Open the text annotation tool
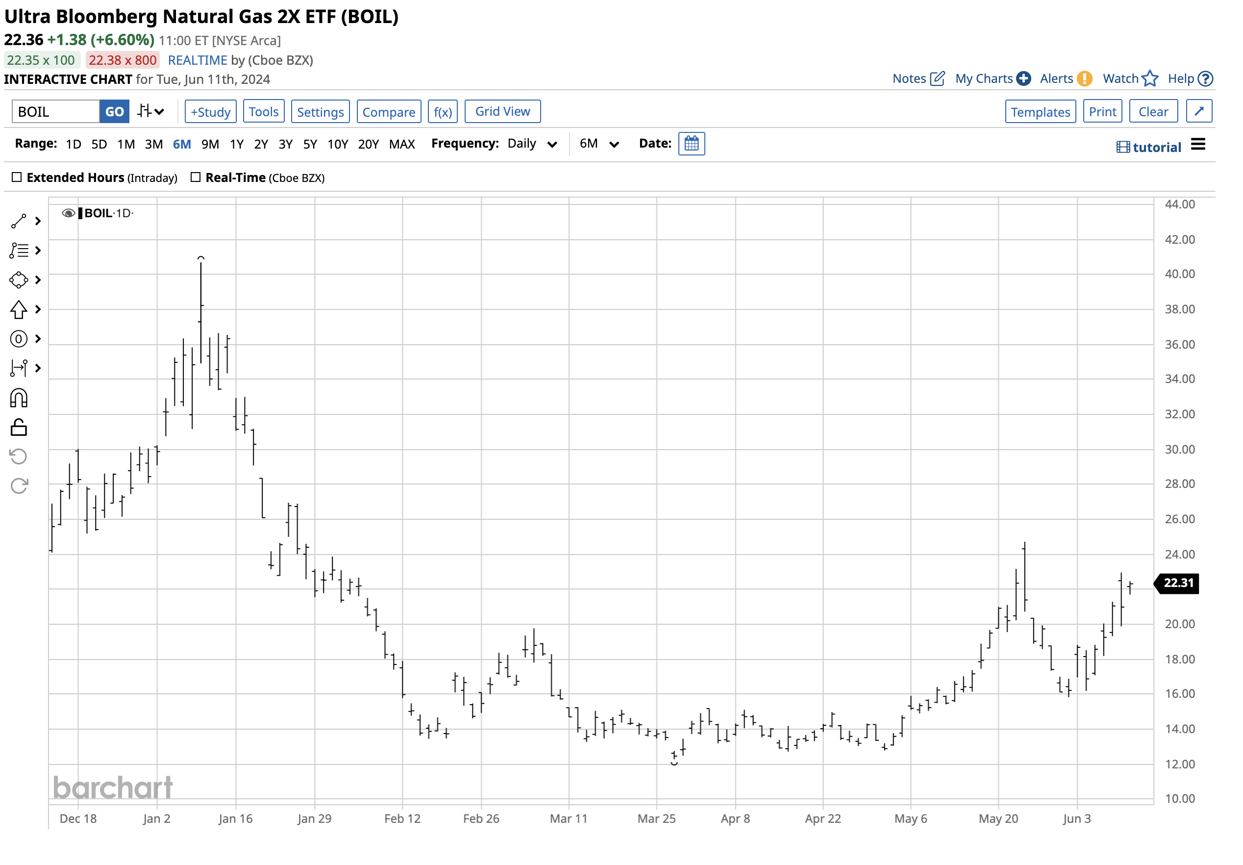Screen dimensions: 1243x865 (x=19, y=338)
